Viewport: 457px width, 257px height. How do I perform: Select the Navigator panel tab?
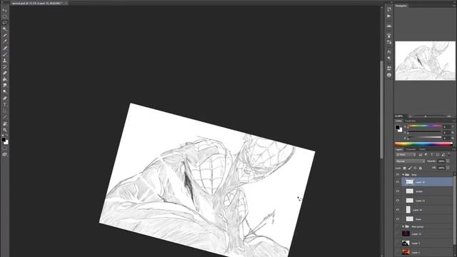click(x=401, y=6)
